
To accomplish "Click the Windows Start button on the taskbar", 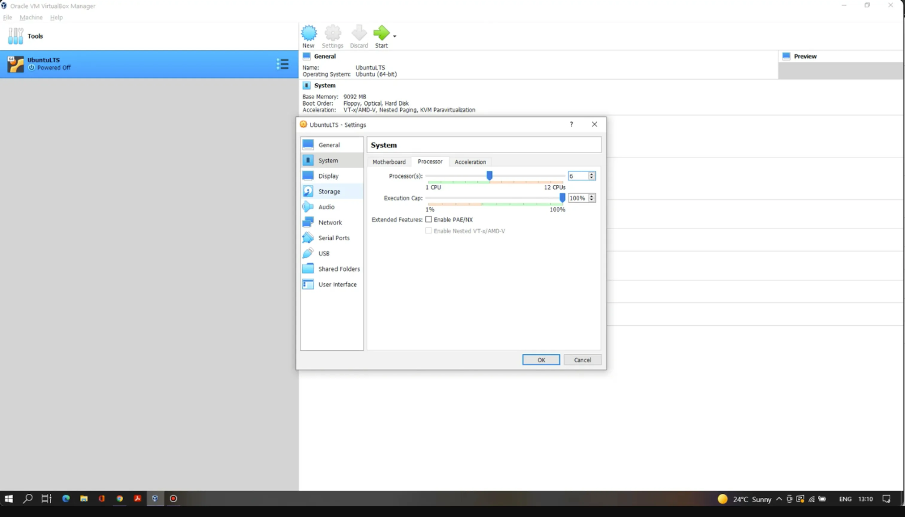I will [x=9, y=498].
